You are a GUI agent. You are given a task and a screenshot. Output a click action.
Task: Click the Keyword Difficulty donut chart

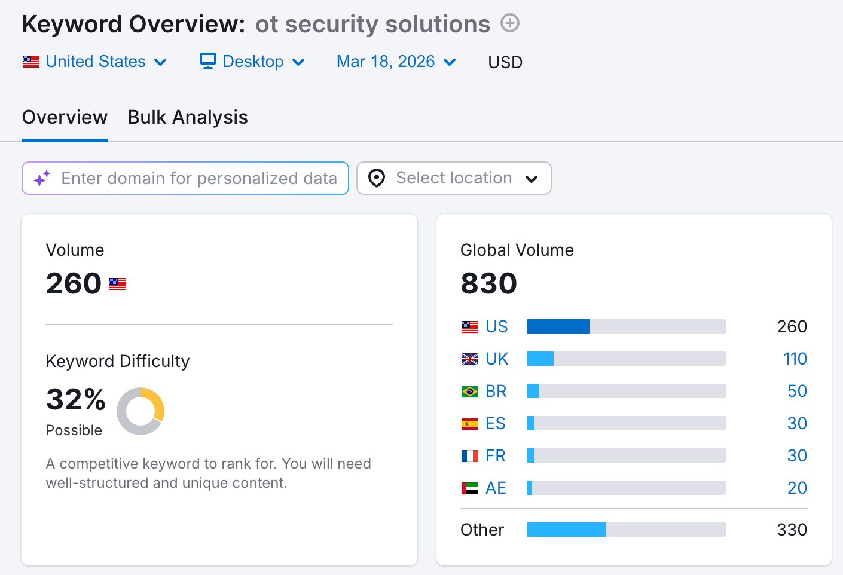[x=140, y=411]
